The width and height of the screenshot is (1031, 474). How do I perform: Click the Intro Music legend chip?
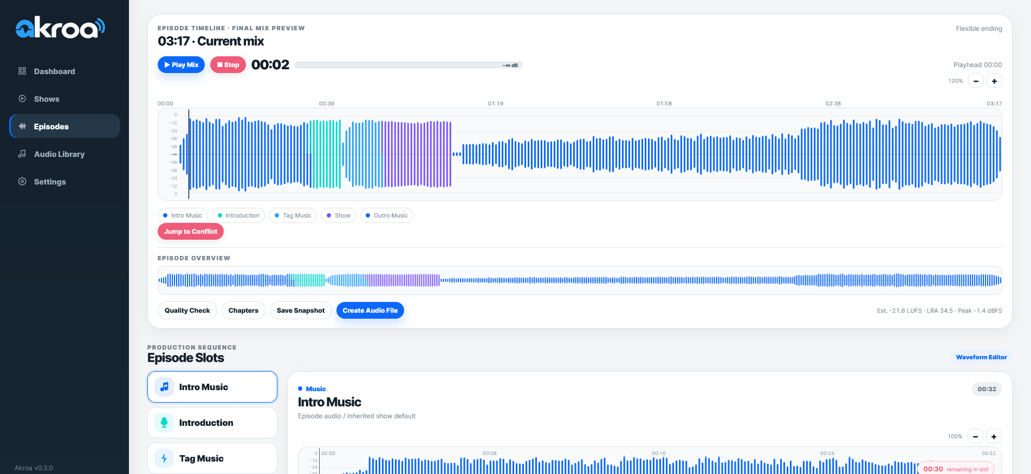pos(183,215)
